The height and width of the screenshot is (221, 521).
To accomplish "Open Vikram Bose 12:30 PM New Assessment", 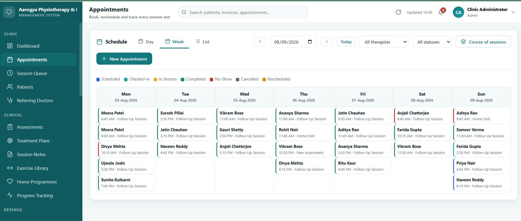I will [304, 149].
